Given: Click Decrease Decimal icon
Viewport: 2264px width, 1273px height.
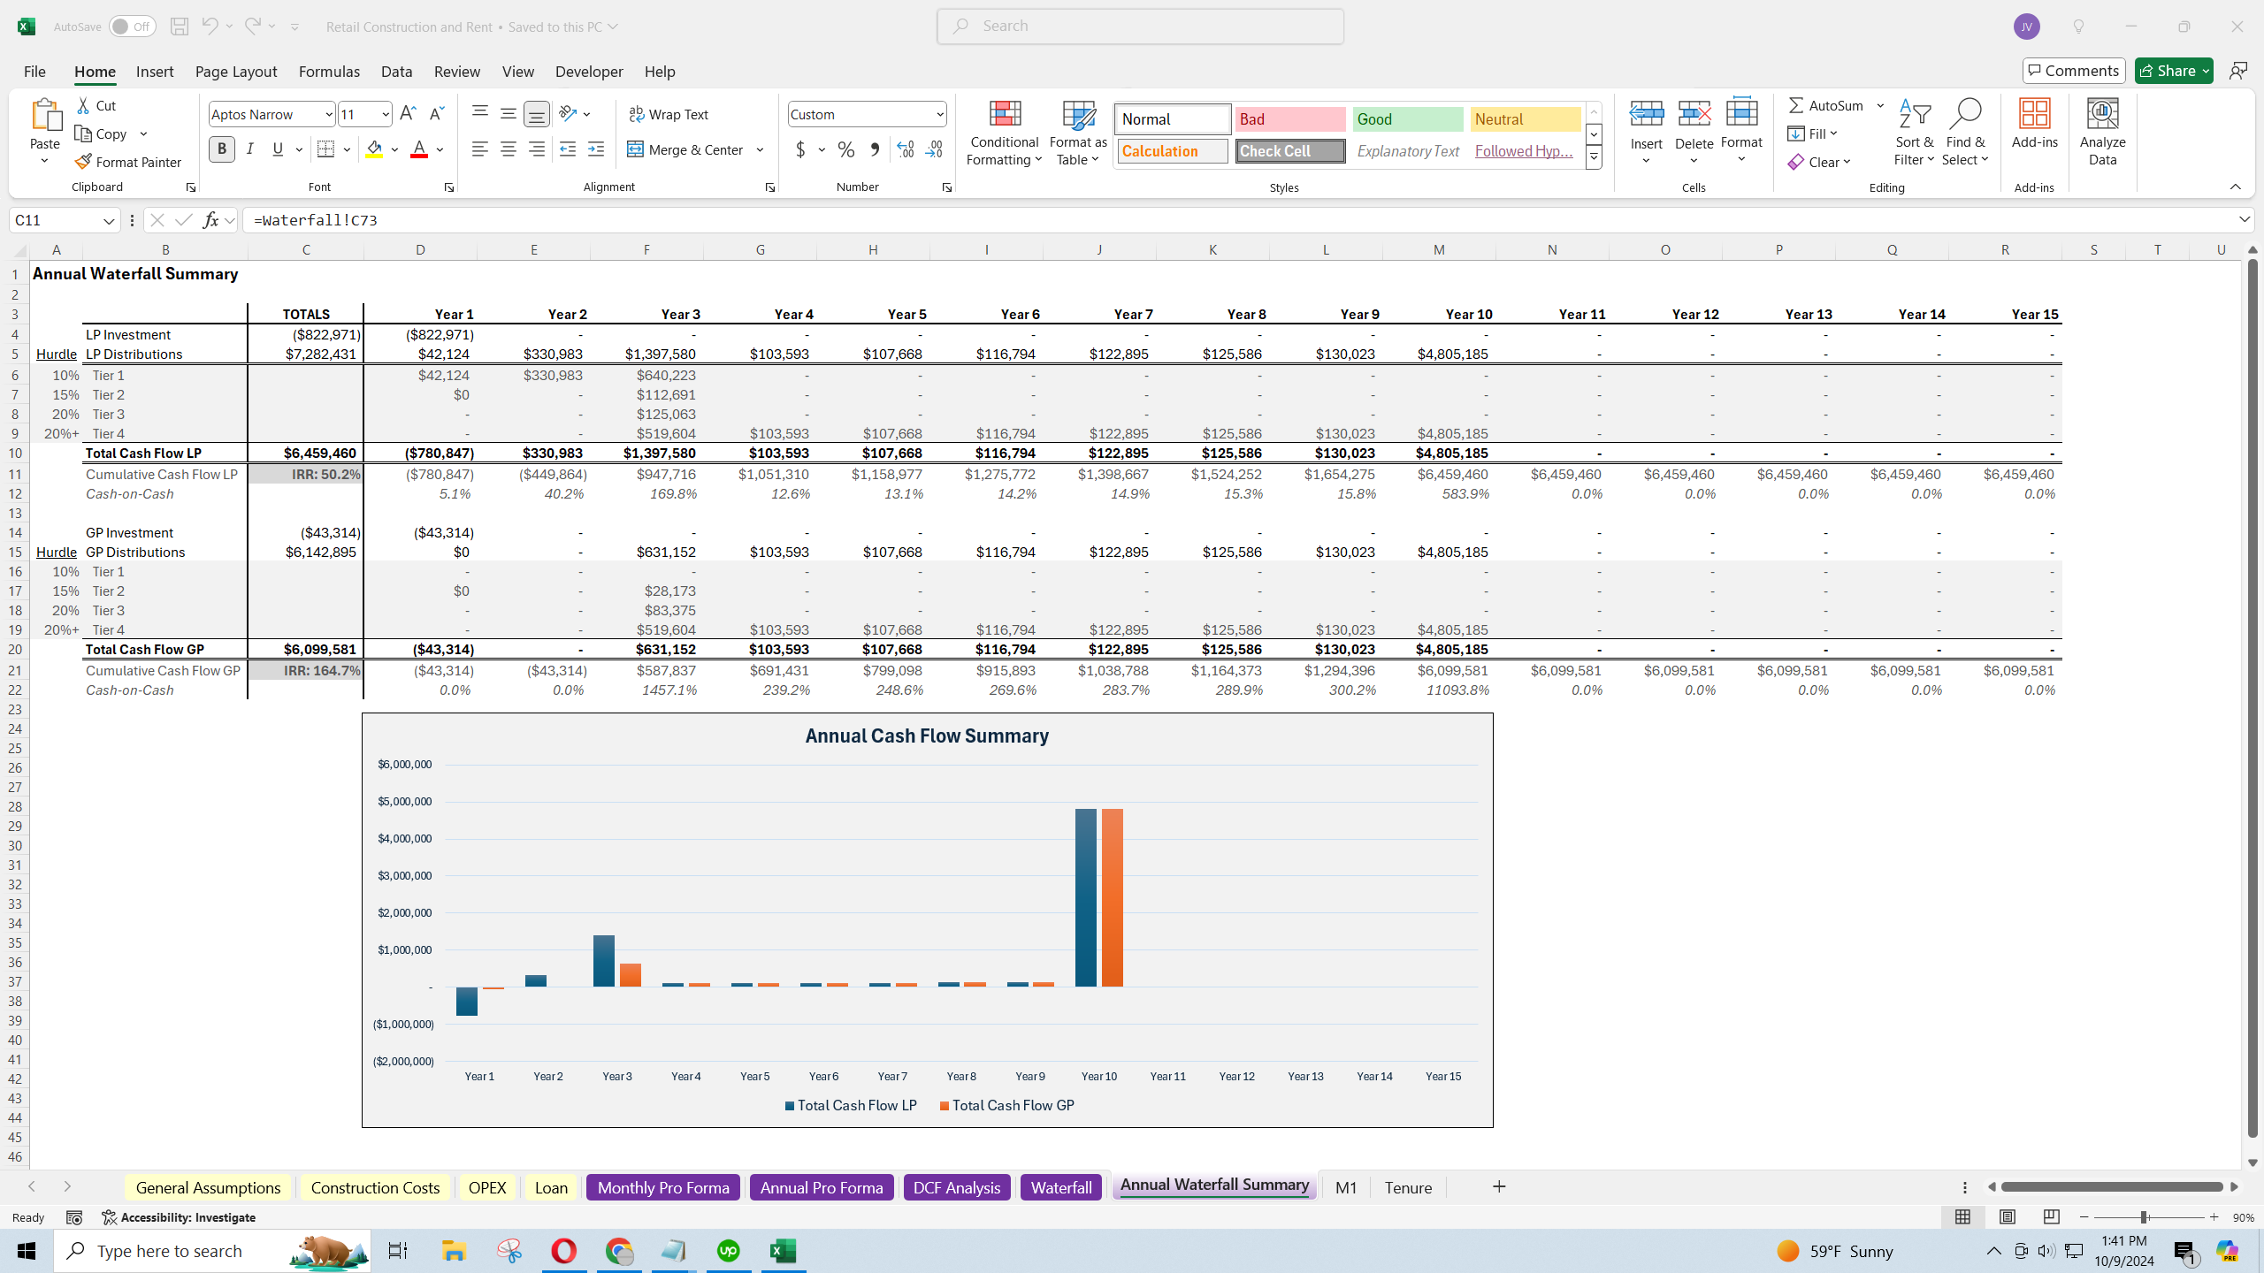Looking at the screenshot, I should (x=934, y=149).
